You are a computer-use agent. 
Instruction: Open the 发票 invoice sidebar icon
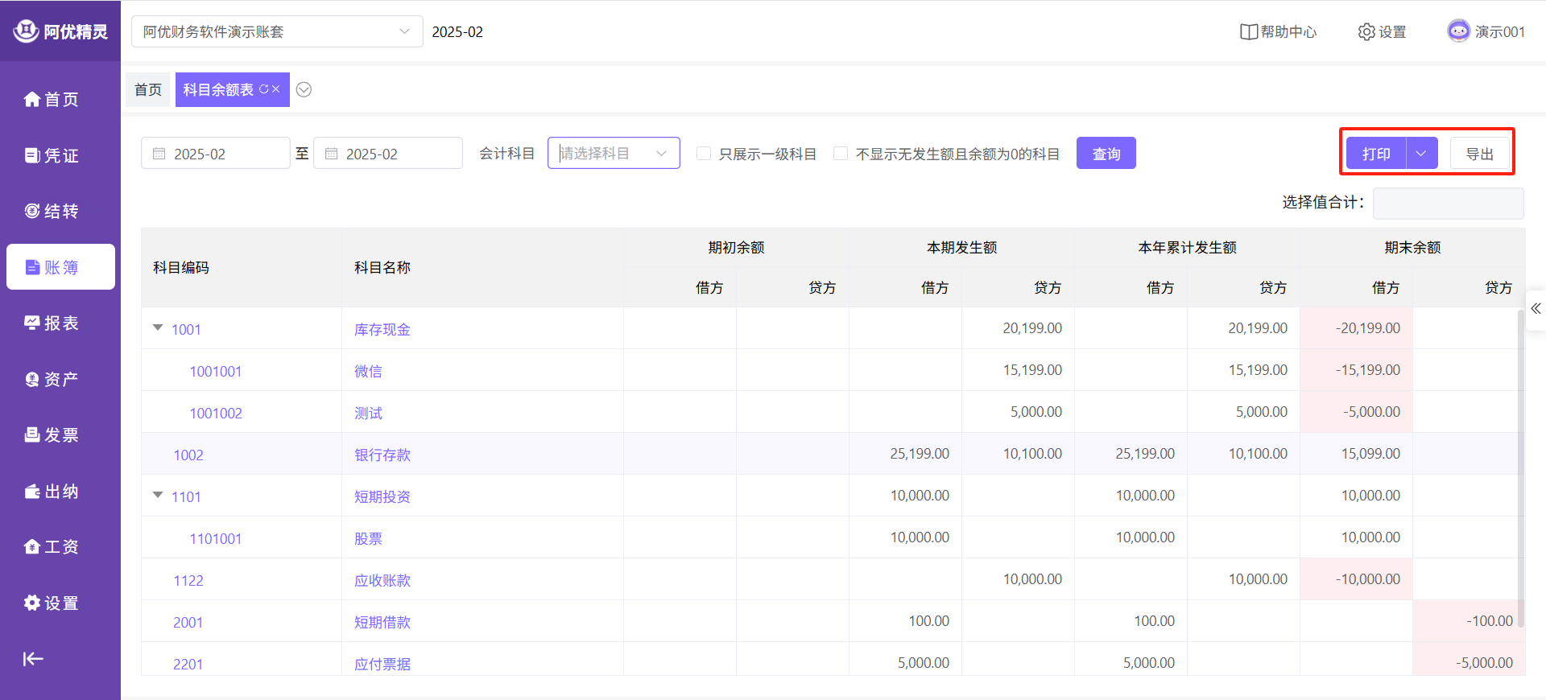pos(32,434)
